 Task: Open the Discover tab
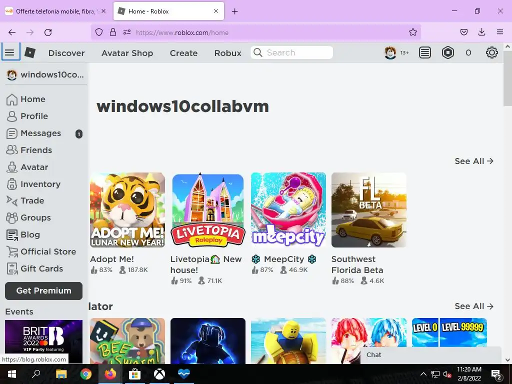[x=66, y=53]
